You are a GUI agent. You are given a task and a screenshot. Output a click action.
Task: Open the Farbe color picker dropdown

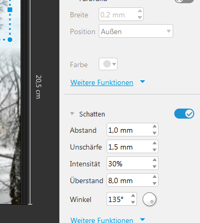pyautogui.click(x=108, y=64)
